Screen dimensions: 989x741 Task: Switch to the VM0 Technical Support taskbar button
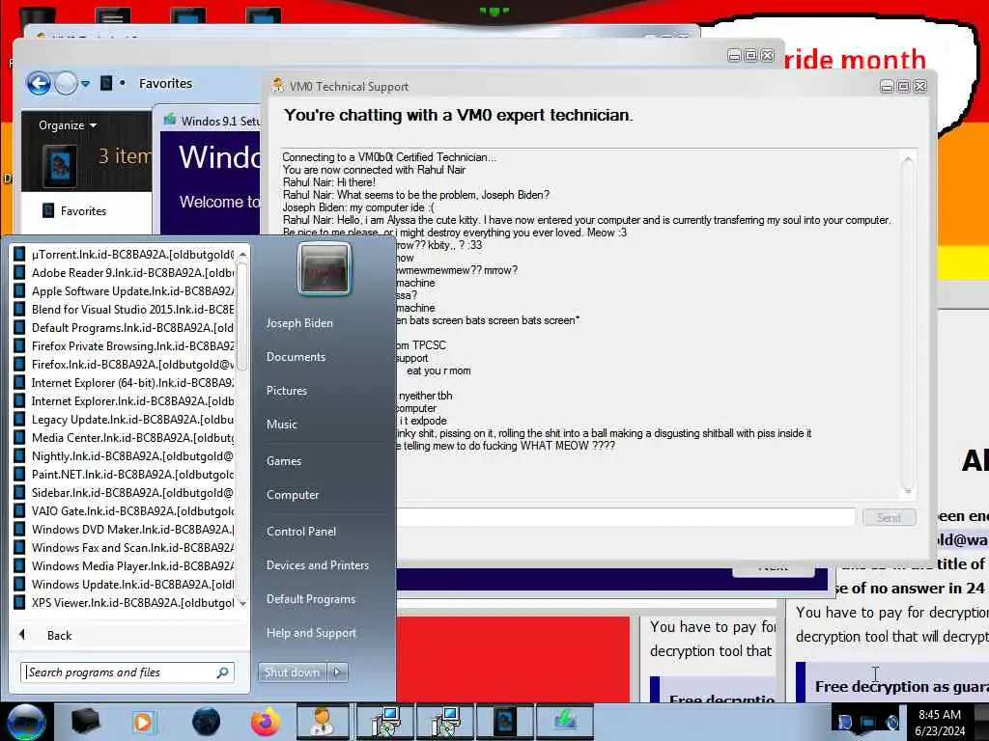point(323,722)
